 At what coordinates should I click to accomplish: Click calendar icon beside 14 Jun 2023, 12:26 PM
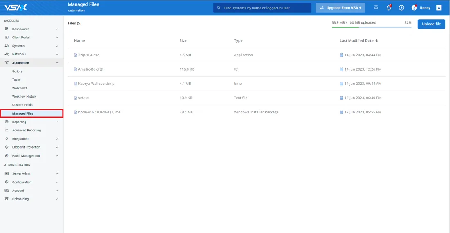tap(342, 69)
